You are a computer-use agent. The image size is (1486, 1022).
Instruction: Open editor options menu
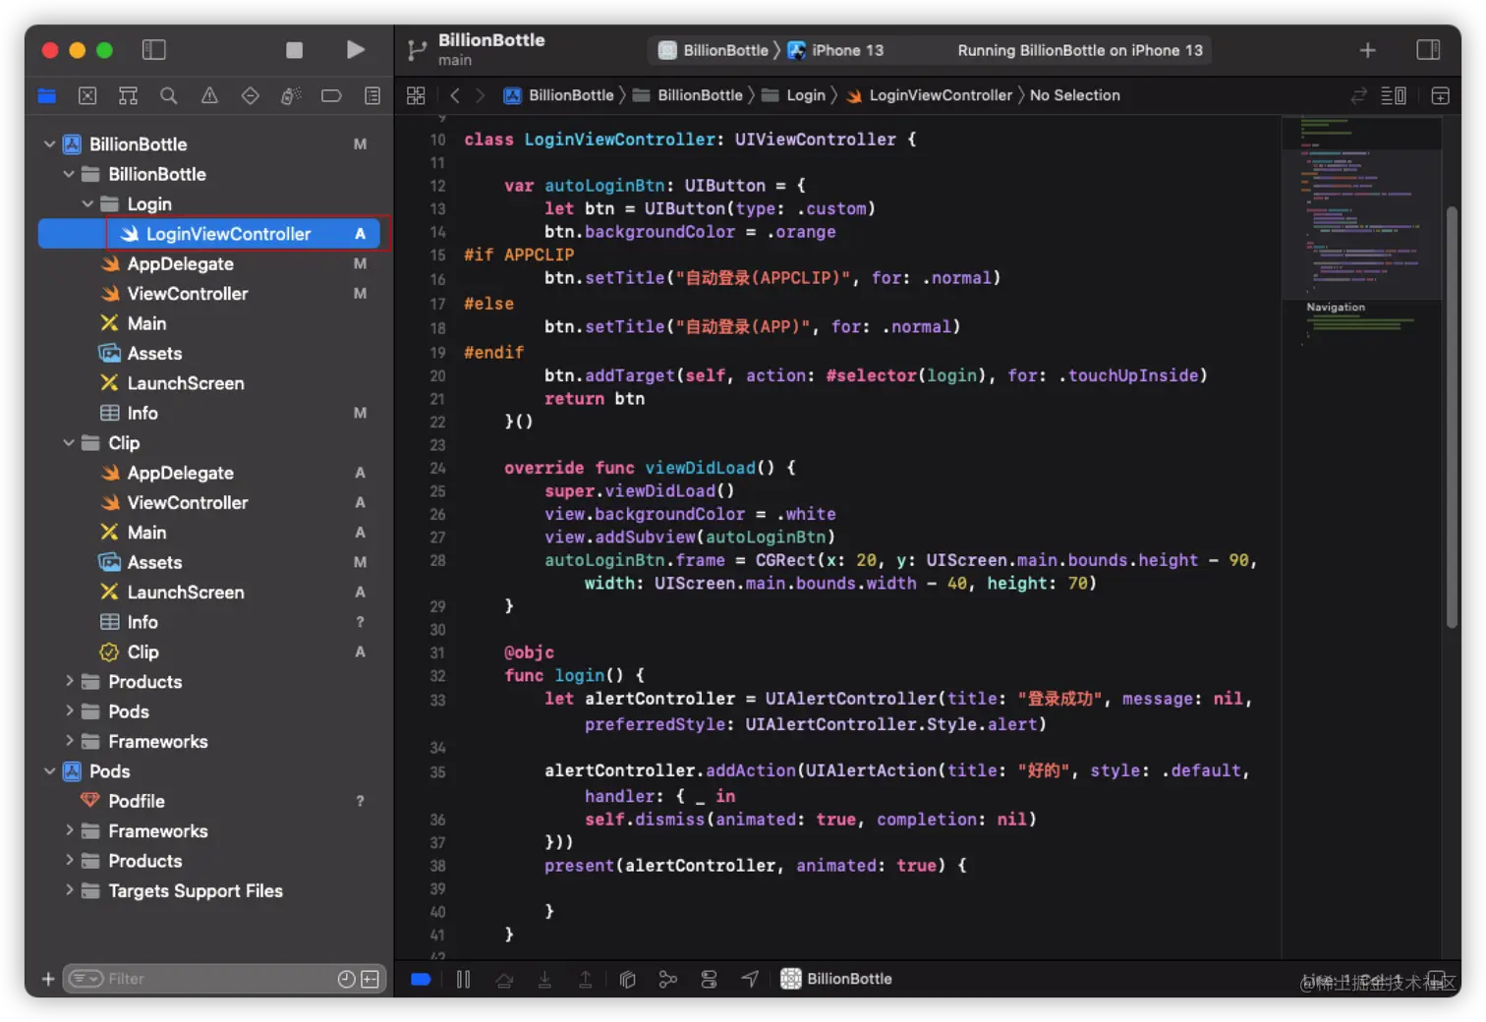(x=1394, y=95)
